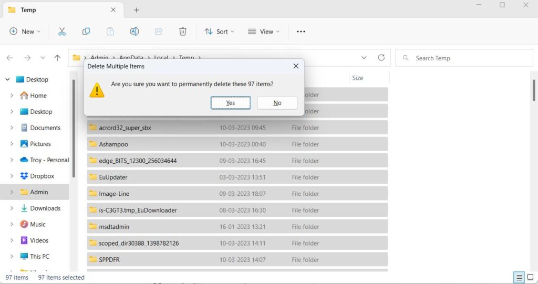Switch to Details view icon in status bar
The width and height of the screenshot is (538, 284).
519,277
